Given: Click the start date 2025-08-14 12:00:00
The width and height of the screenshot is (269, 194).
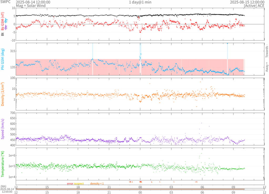Looking at the screenshot, I should point(33,2).
